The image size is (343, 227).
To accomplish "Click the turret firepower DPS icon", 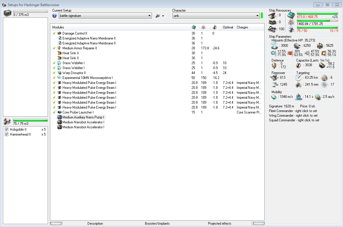I will pyautogui.click(x=274, y=78).
